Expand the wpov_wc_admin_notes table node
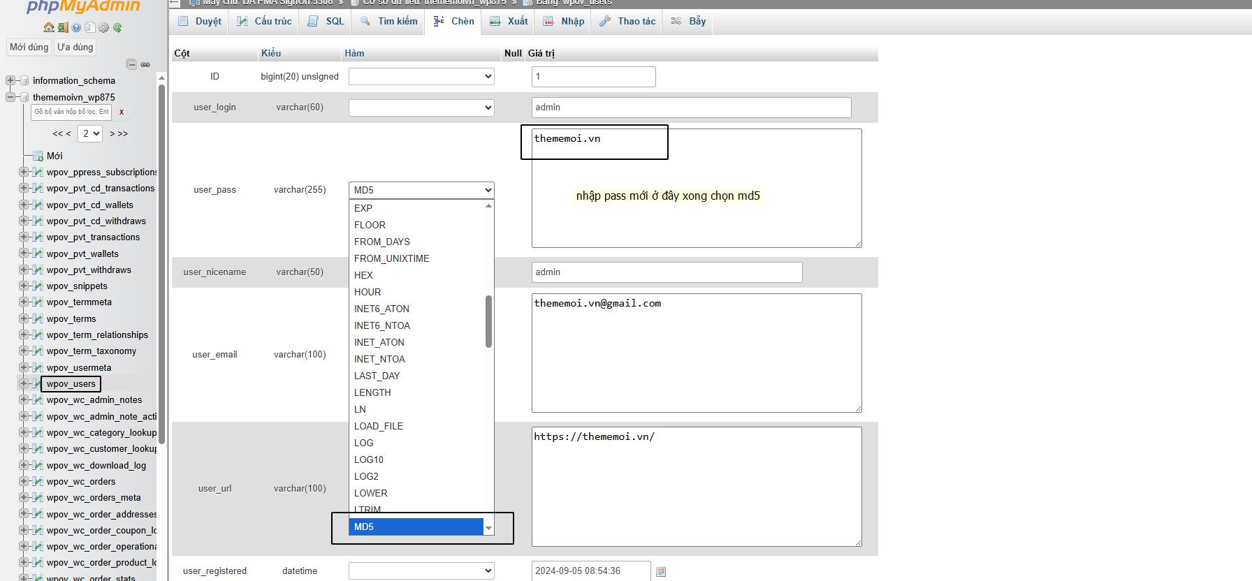 (24, 399)
